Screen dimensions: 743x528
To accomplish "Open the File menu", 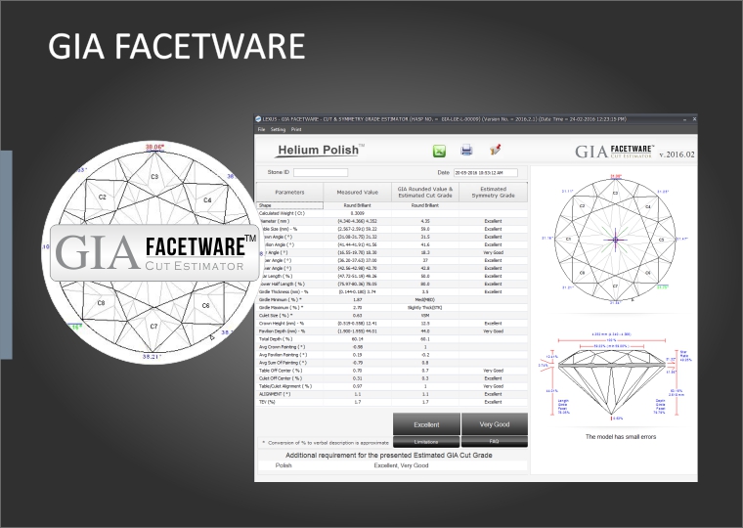I will (x=261, y=129).
